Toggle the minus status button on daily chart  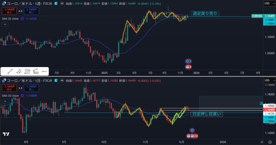(x=62, y=81)
